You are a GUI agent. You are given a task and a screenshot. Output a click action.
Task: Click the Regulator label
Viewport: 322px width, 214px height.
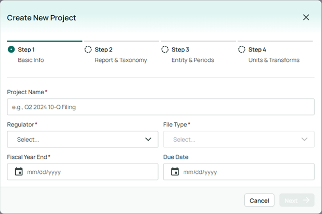20,124
